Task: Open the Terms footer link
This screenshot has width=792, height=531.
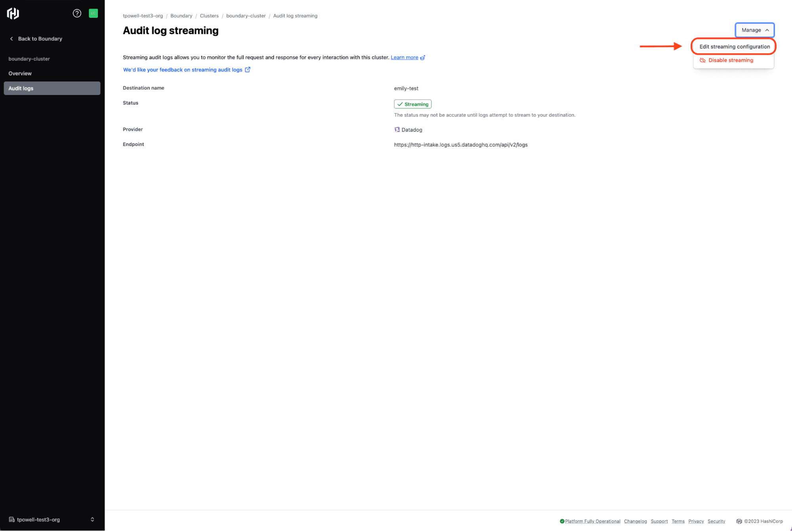Action: point(678,521)
